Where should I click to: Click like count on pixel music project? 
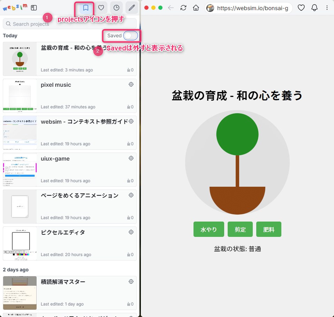(x=130, y=107)
